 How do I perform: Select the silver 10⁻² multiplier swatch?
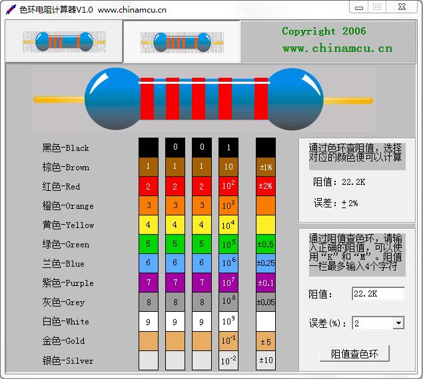[228, 360]
